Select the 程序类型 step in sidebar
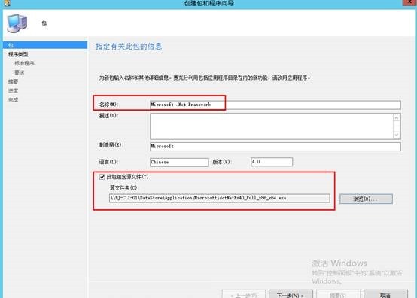This screenshot has height=298, width=417. (x=18, y=54)
